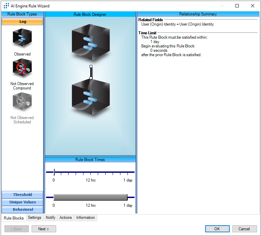
Task: Click the upper time slider handle at 0
Action: click(x=54, y=172)
